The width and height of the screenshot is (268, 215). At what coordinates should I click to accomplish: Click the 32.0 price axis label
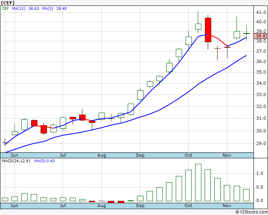pos(261,106)
